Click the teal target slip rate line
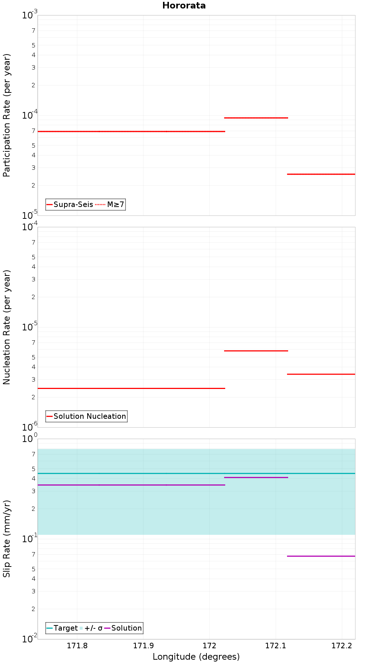Image resolution: width=368 pixels, height=663 pixels. coord(196,473)
